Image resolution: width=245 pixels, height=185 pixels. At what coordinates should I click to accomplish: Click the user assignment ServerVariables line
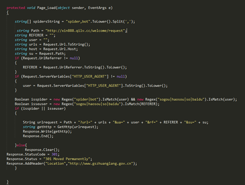[95, 86]
